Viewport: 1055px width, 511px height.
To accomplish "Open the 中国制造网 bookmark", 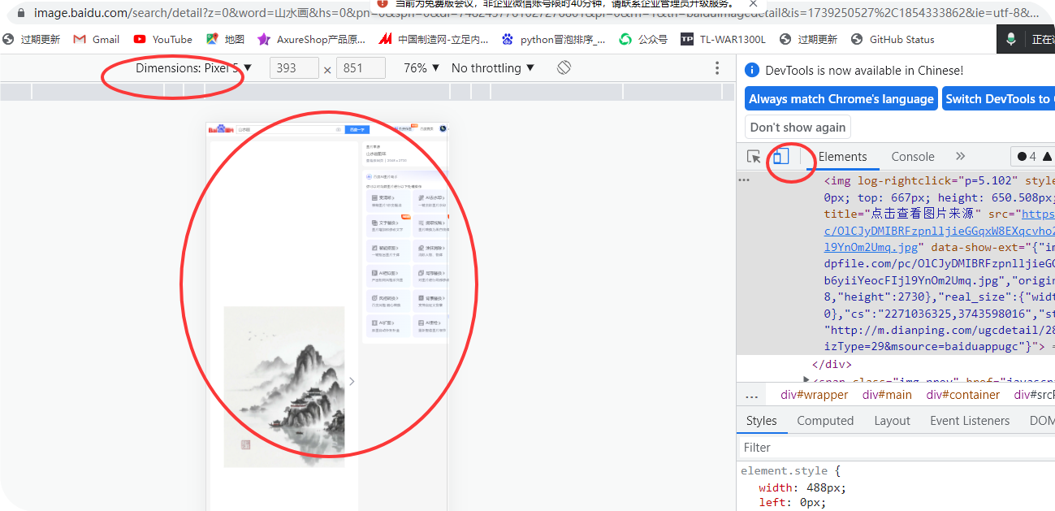I will pos(434,39).
